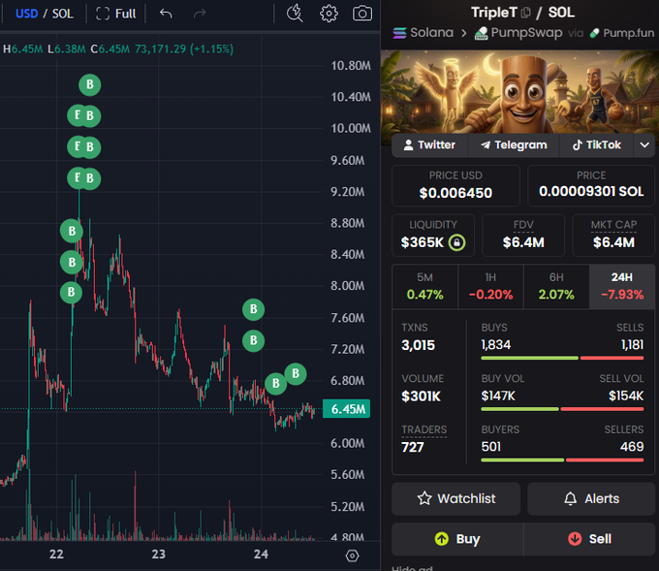Click the B marker near 7.20M
The width and height of the screenshot is (659, 571).
click(254, 340)
